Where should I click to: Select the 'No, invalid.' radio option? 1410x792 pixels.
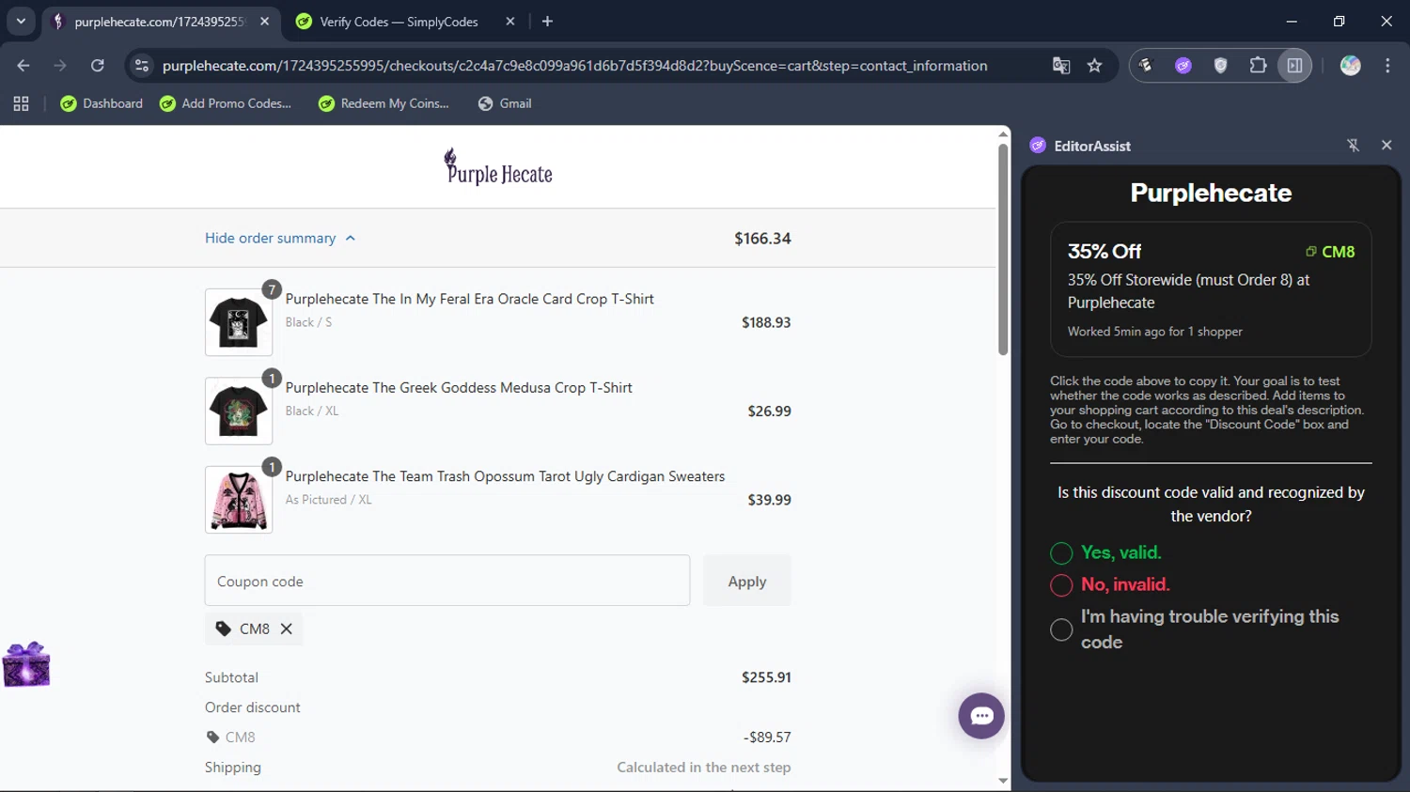[1061, 585]
